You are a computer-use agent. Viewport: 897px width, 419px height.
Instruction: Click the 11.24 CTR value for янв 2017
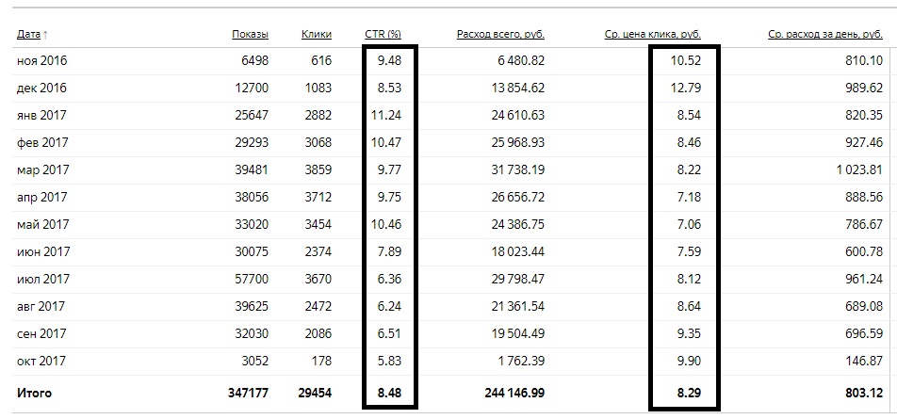click(386, 116)
